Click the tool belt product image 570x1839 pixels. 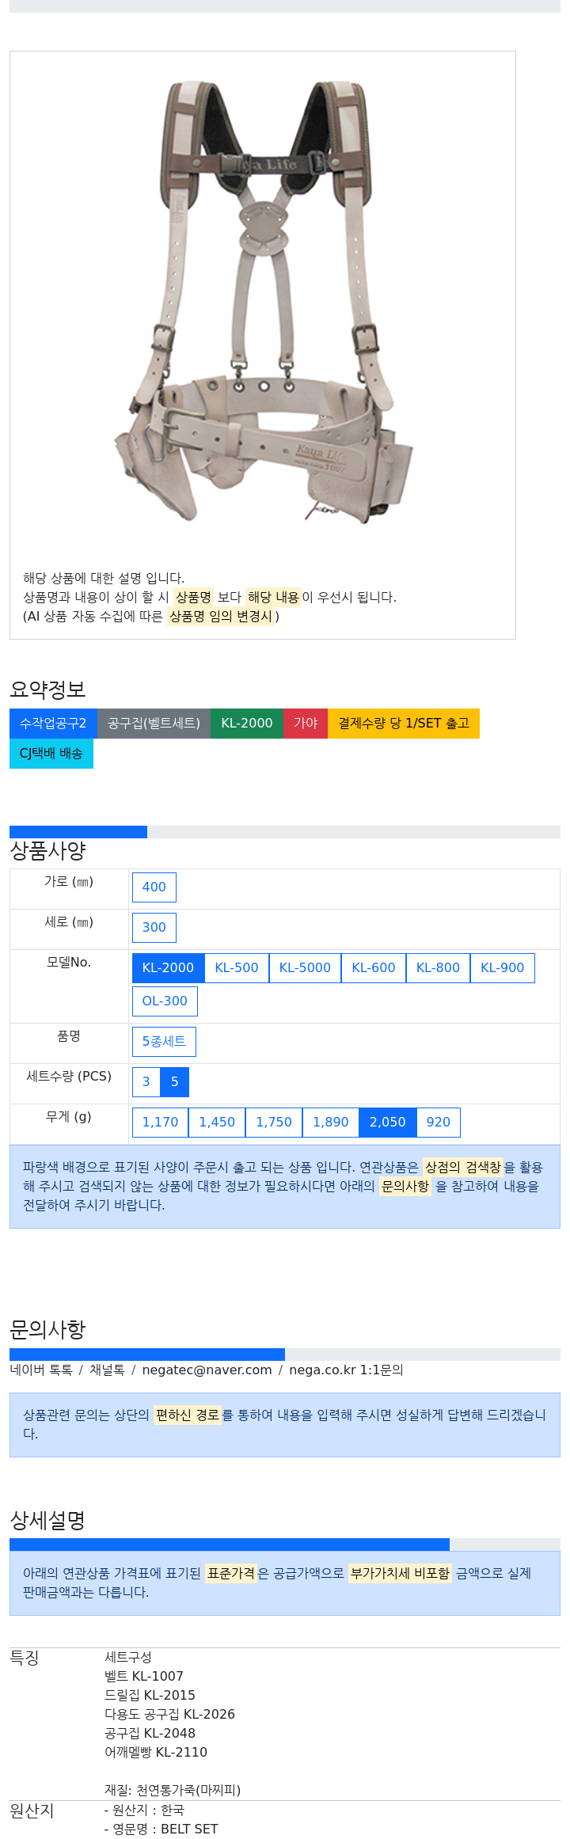(x=263, y=301)
